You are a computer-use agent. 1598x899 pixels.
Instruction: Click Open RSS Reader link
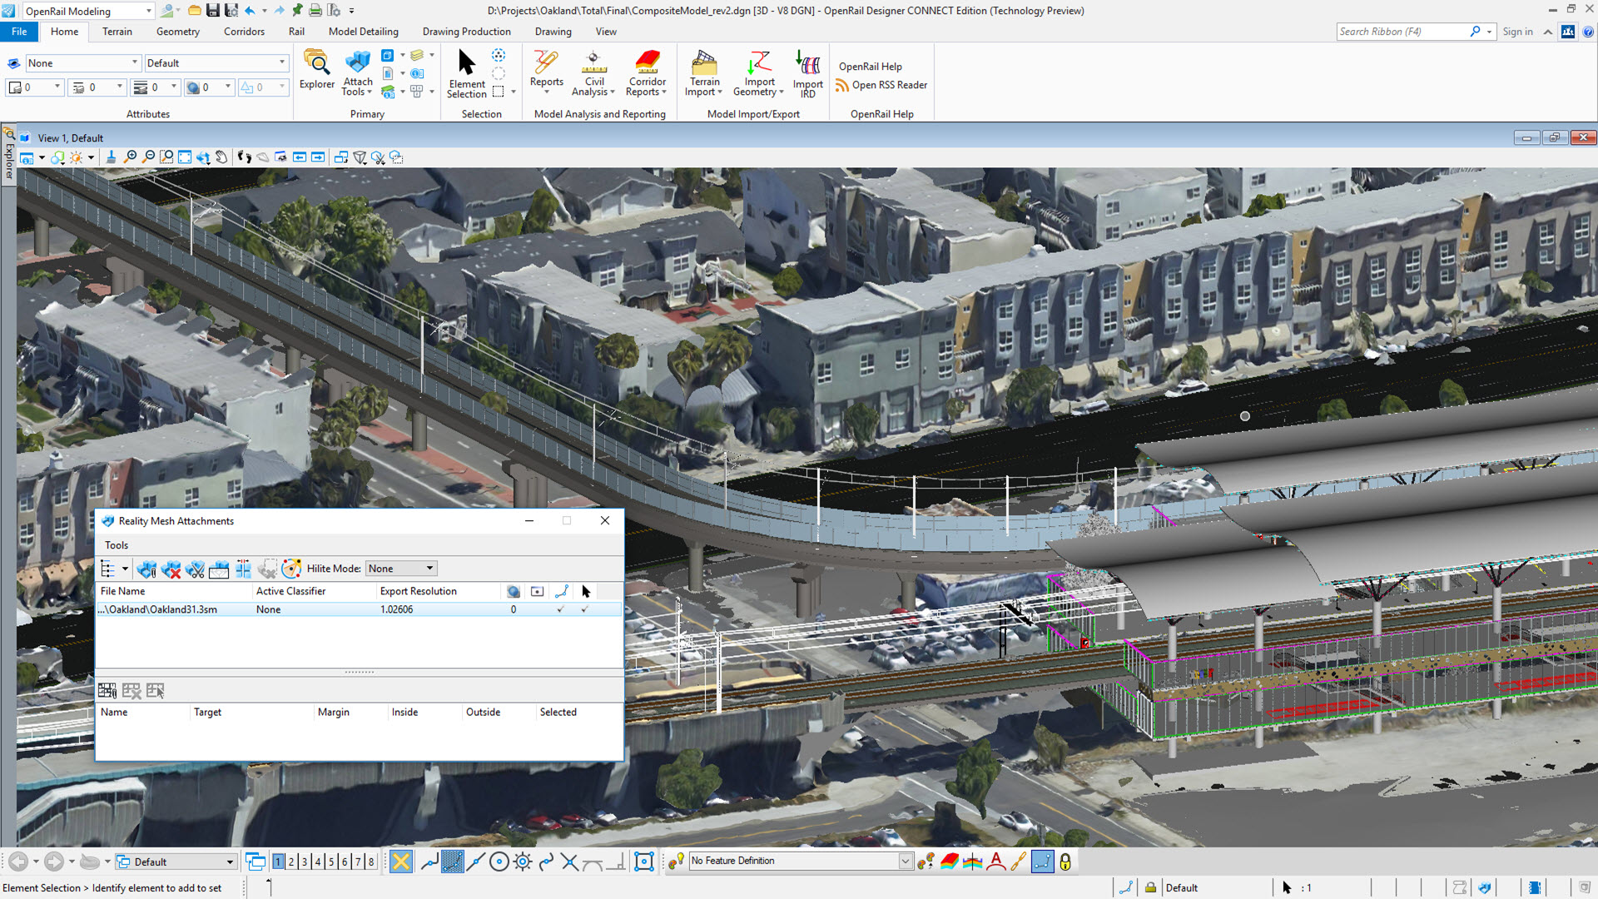pos(889,85)
